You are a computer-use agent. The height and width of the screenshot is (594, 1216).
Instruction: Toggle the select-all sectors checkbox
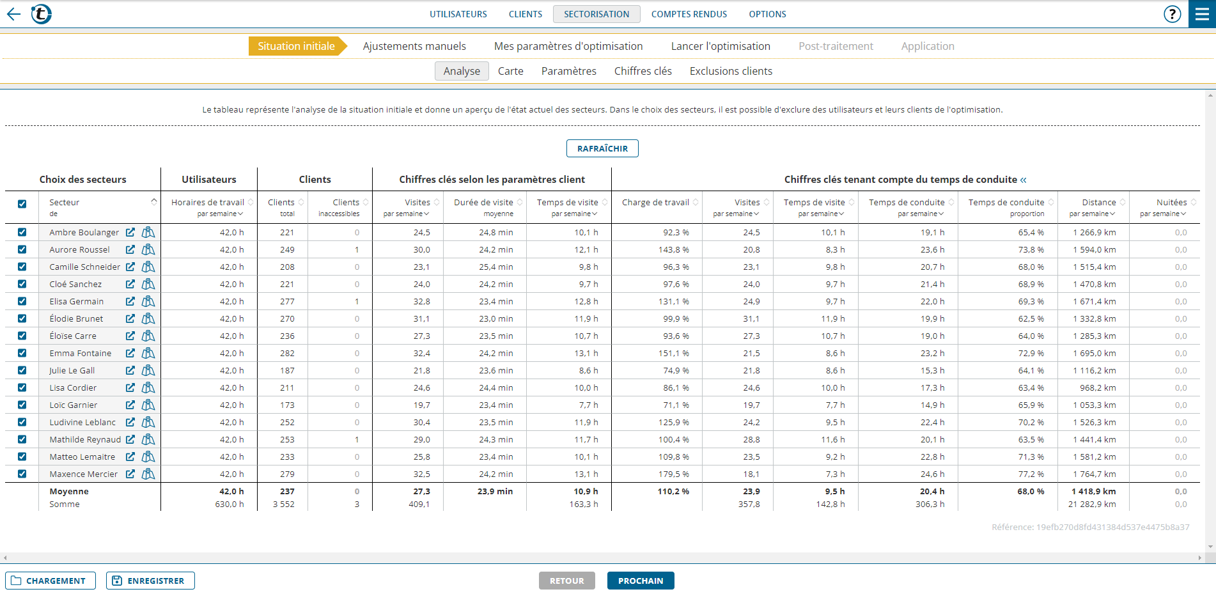(x=22, y=204)
